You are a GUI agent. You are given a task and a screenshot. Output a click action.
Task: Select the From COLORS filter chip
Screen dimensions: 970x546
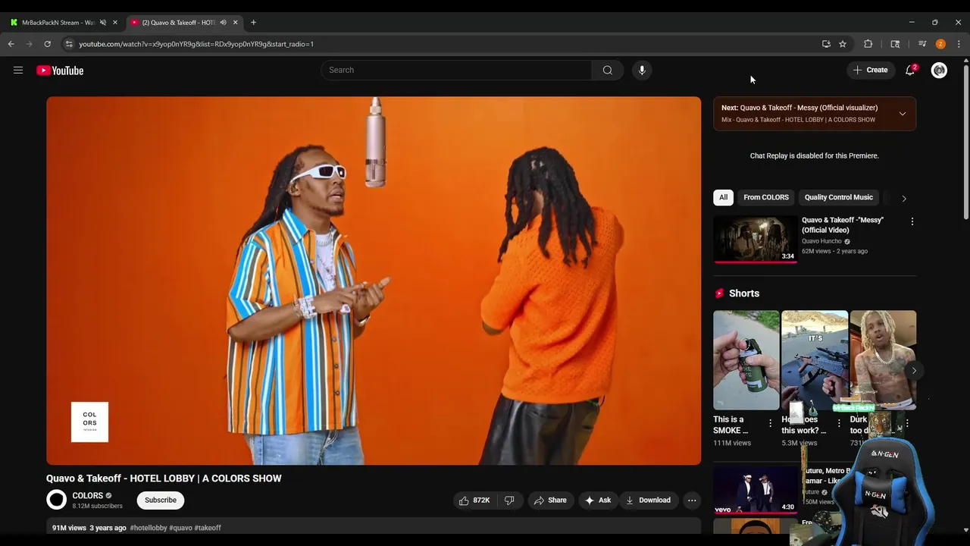click(766, 198)
